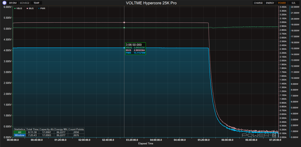301x147 pixels.
Task: Click the VBUS cursor marker point
Action: tap(124, 28)
